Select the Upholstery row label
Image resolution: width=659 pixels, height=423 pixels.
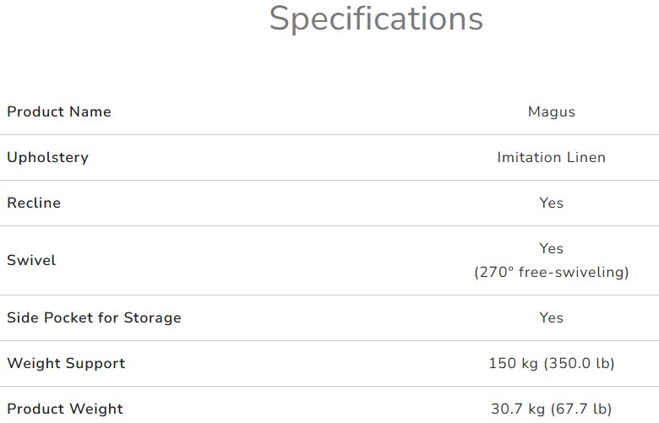[x=47, y=157]
